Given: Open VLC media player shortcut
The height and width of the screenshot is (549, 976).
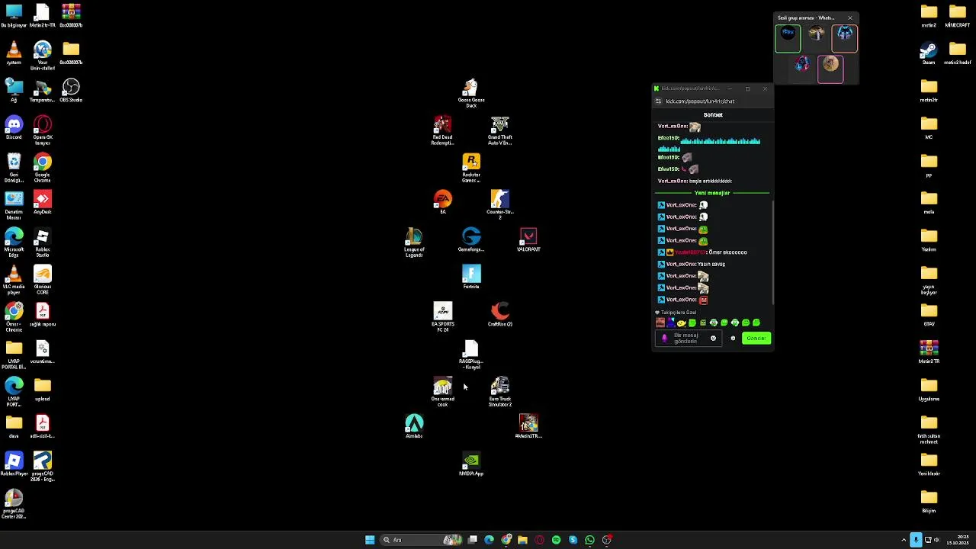Looking at the screenshot, I should [14, 280].
